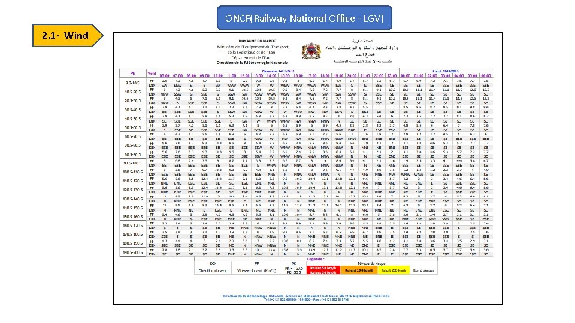This screenshot has width=575, height=323.
Task: Click the Vitesse du vent (km/h) legend text
Action: pyautogui.click(x=256, y=270)
